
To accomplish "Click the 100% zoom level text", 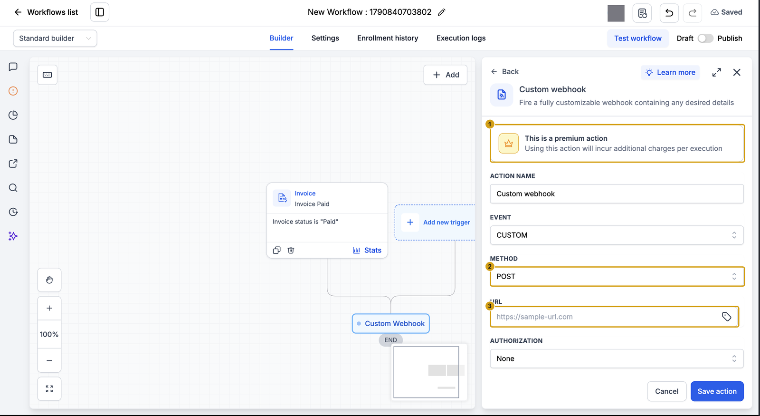I will [x=49, y=335].
